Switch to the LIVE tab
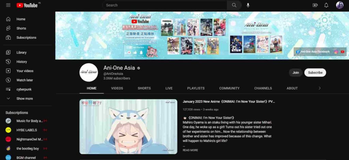This screenshot has width=349, height=160. 169,88
